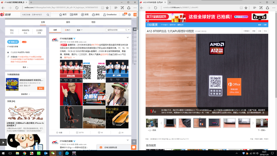
Task: Click the red shopping festival banner ad
Action: tap(207, 17)
